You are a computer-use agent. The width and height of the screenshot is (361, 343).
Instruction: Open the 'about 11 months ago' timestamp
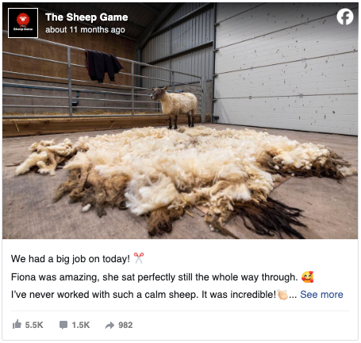click(85, 30)
